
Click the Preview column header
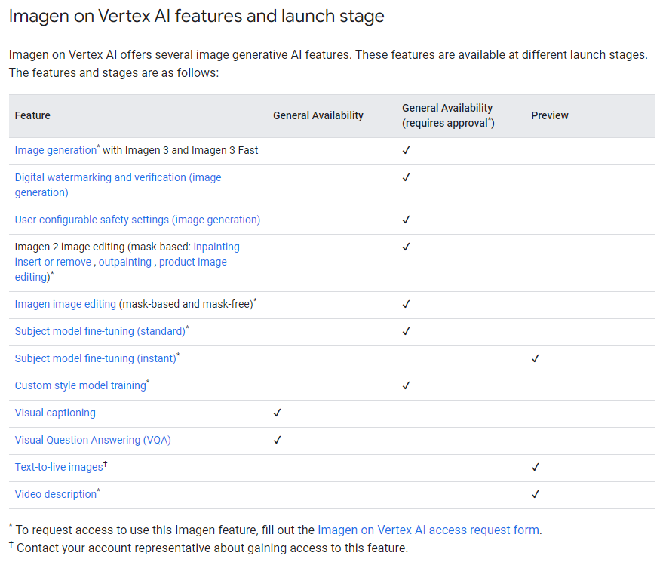[x=550, y=115]
